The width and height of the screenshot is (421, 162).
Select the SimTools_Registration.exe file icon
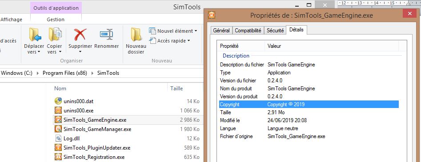(58, 157)
